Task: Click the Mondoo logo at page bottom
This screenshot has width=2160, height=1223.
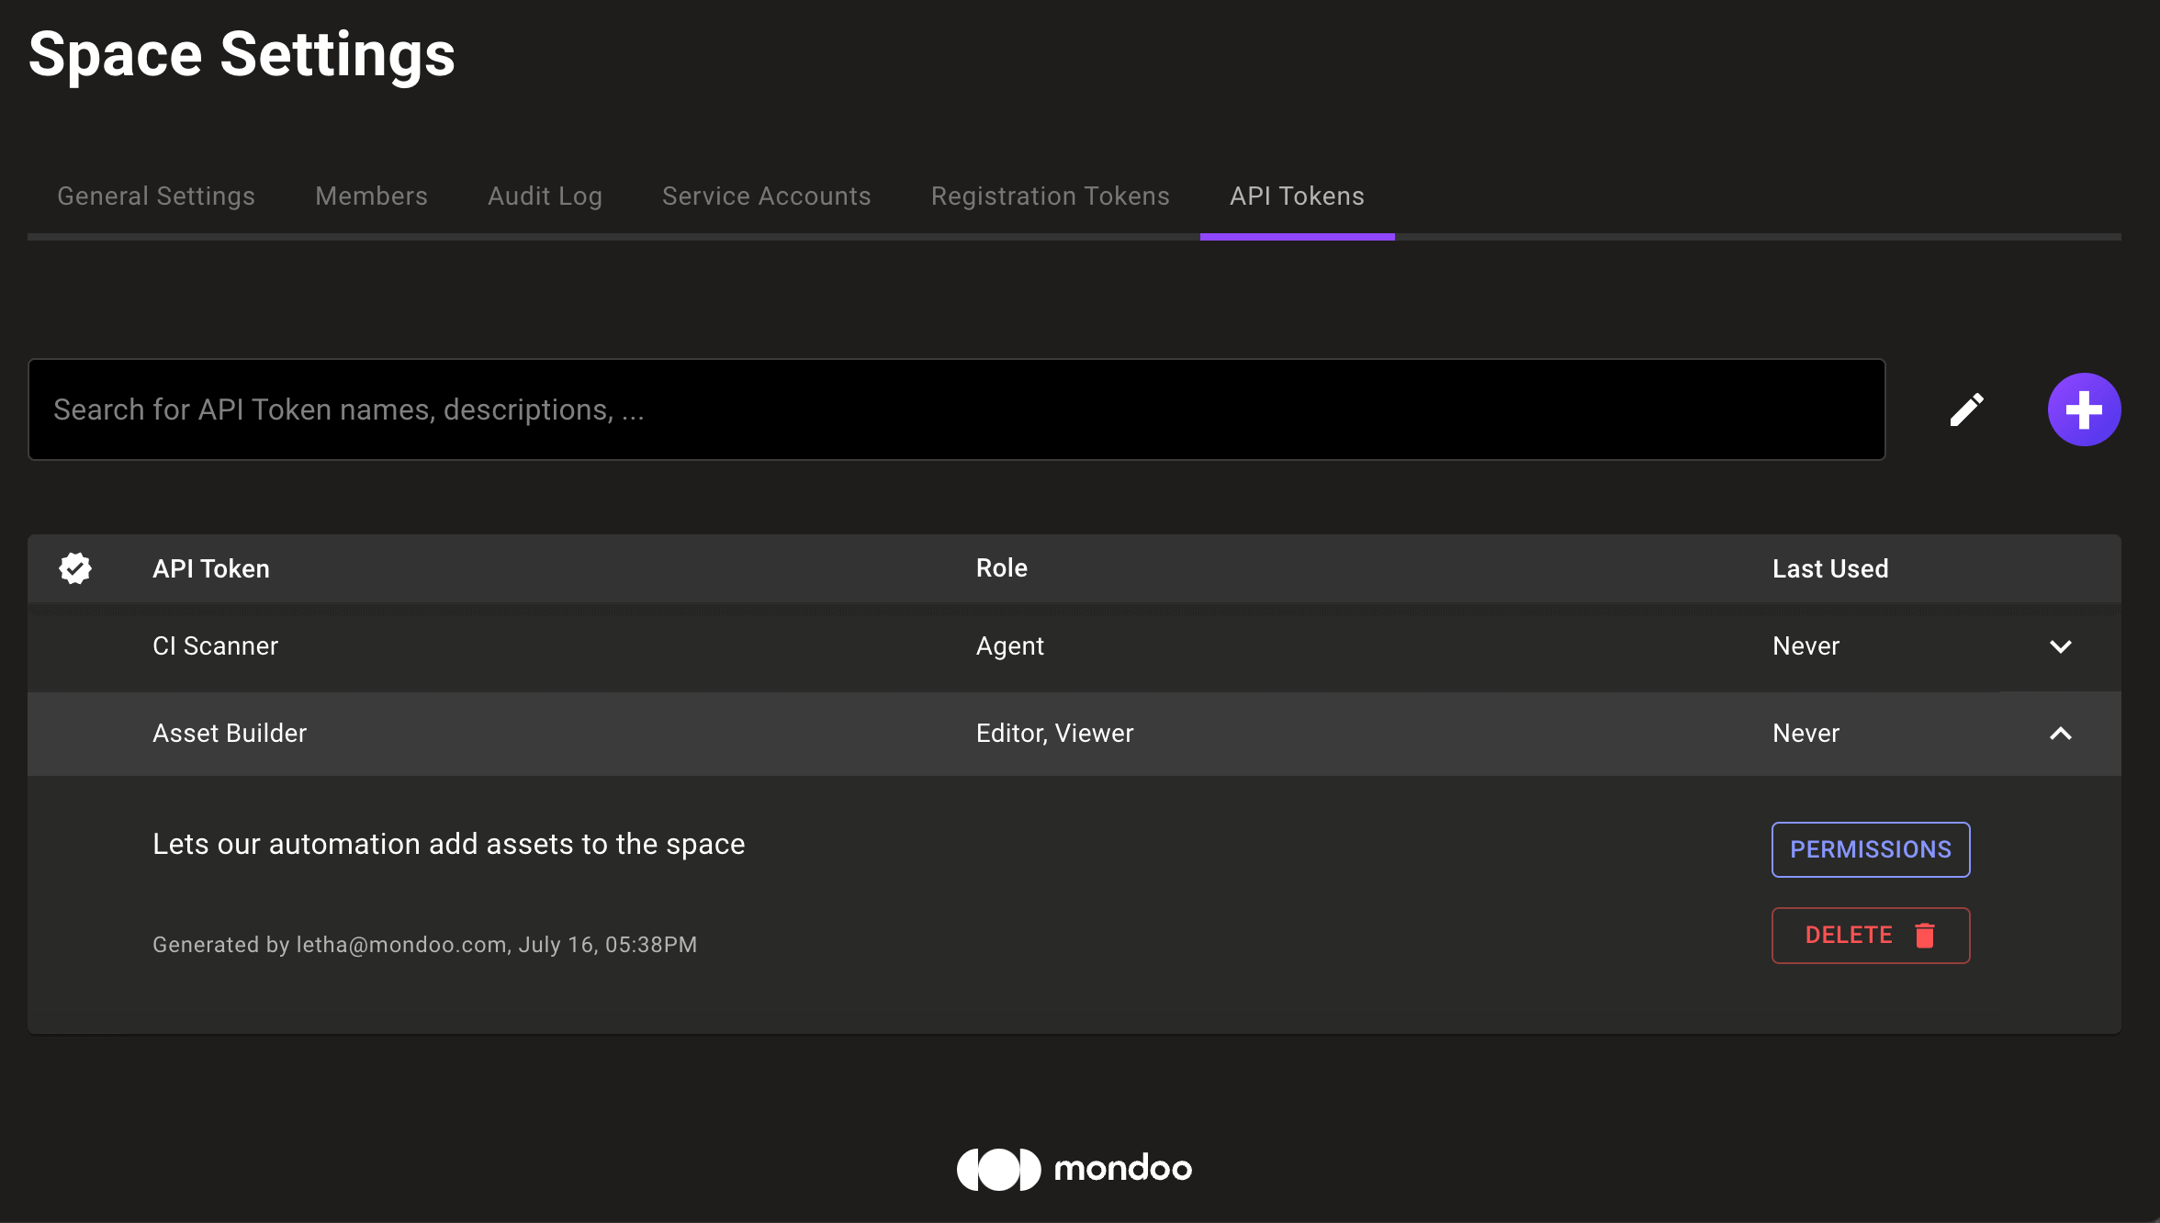Action: click(x=1074, y=1168)
